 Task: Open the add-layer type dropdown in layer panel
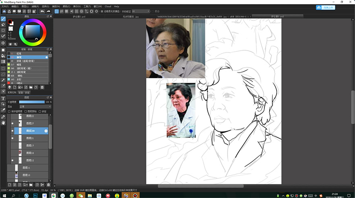[27, 185]
